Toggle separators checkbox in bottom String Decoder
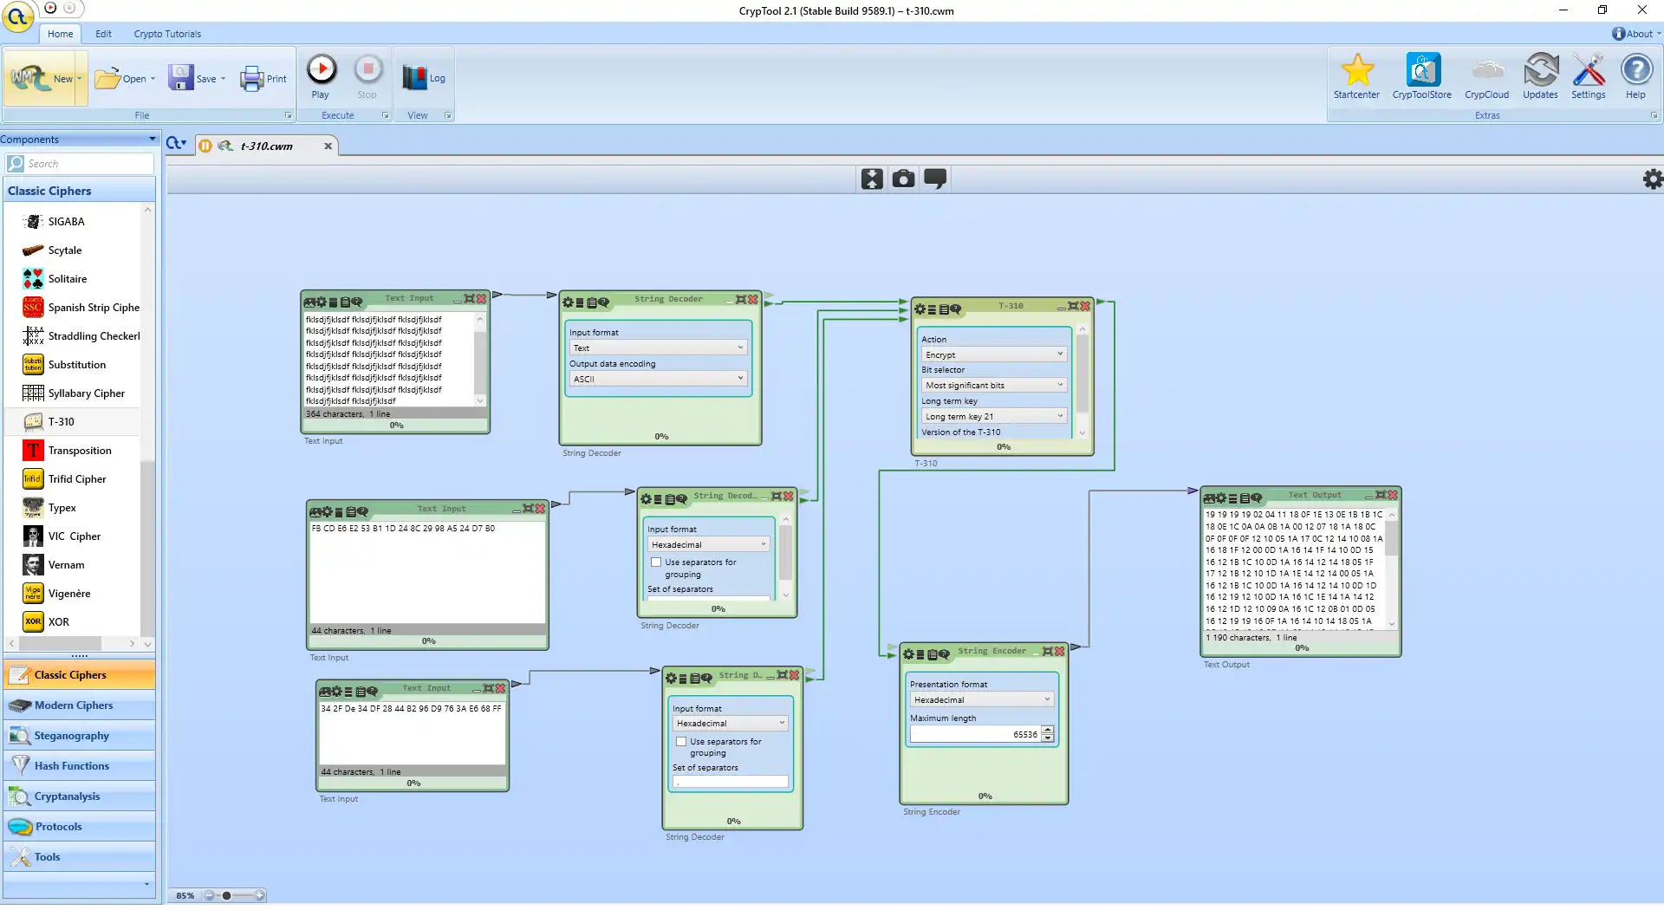 [681, 742]
